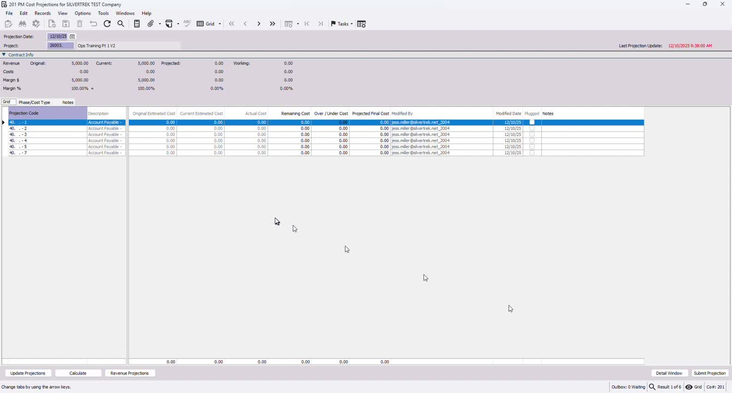Screen dimensions: 732x393
Task: Toggle Plugged checkbox for row 40. . -1
Action: [x=532, y=122]
